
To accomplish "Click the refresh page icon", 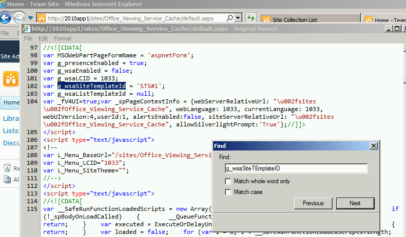I will point(250,18).
